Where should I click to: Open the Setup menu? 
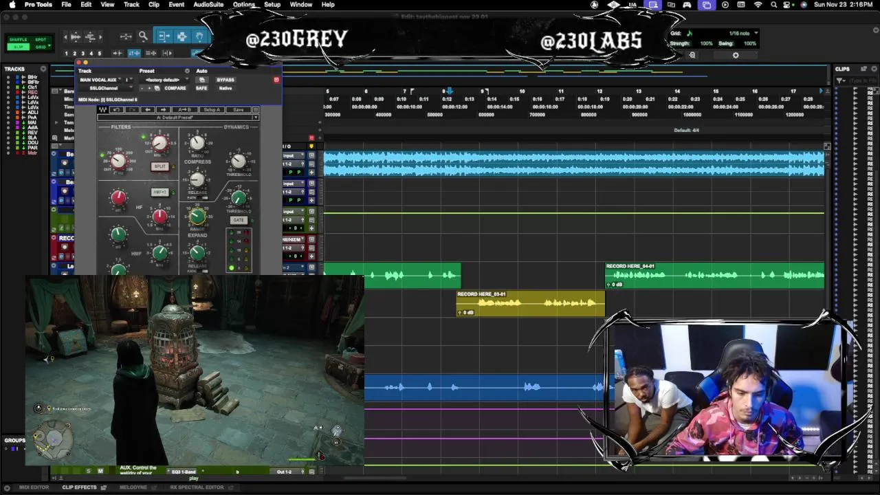tap(272, 5)
